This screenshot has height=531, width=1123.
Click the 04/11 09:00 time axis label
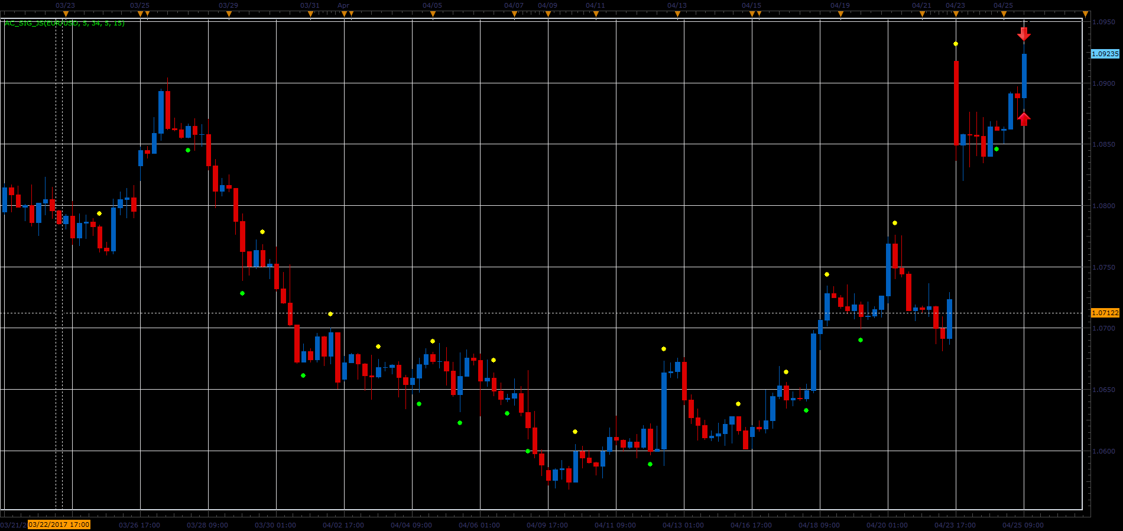615,525
